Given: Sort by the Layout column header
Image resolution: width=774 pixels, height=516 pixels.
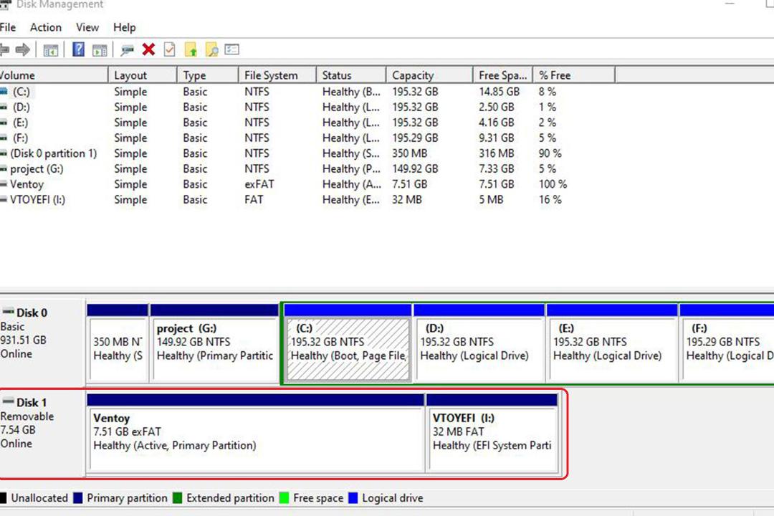Looking at the screenshot, I should [x=142, y=75].
